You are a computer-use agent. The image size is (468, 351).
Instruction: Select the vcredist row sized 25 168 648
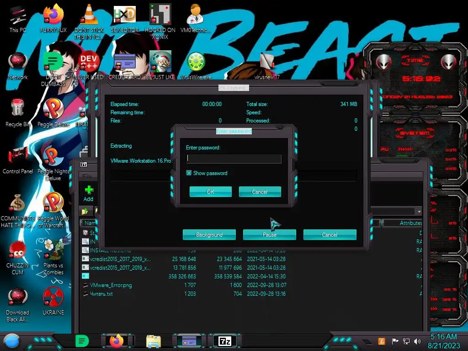[251, 259]
